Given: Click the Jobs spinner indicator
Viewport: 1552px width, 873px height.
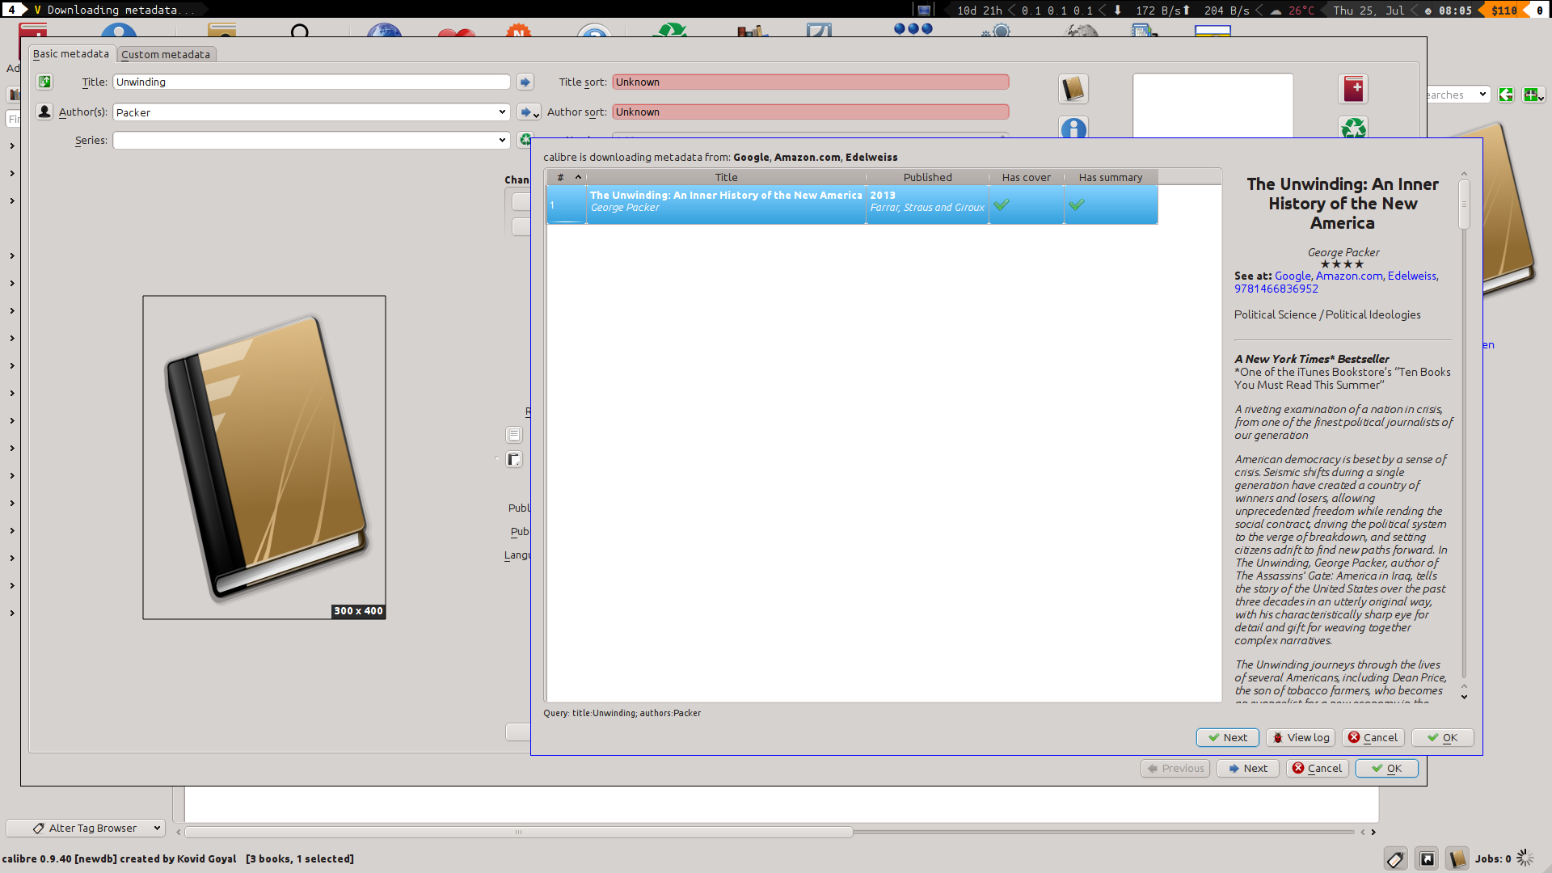Looking at the screenshot, I should [1525, 858].
